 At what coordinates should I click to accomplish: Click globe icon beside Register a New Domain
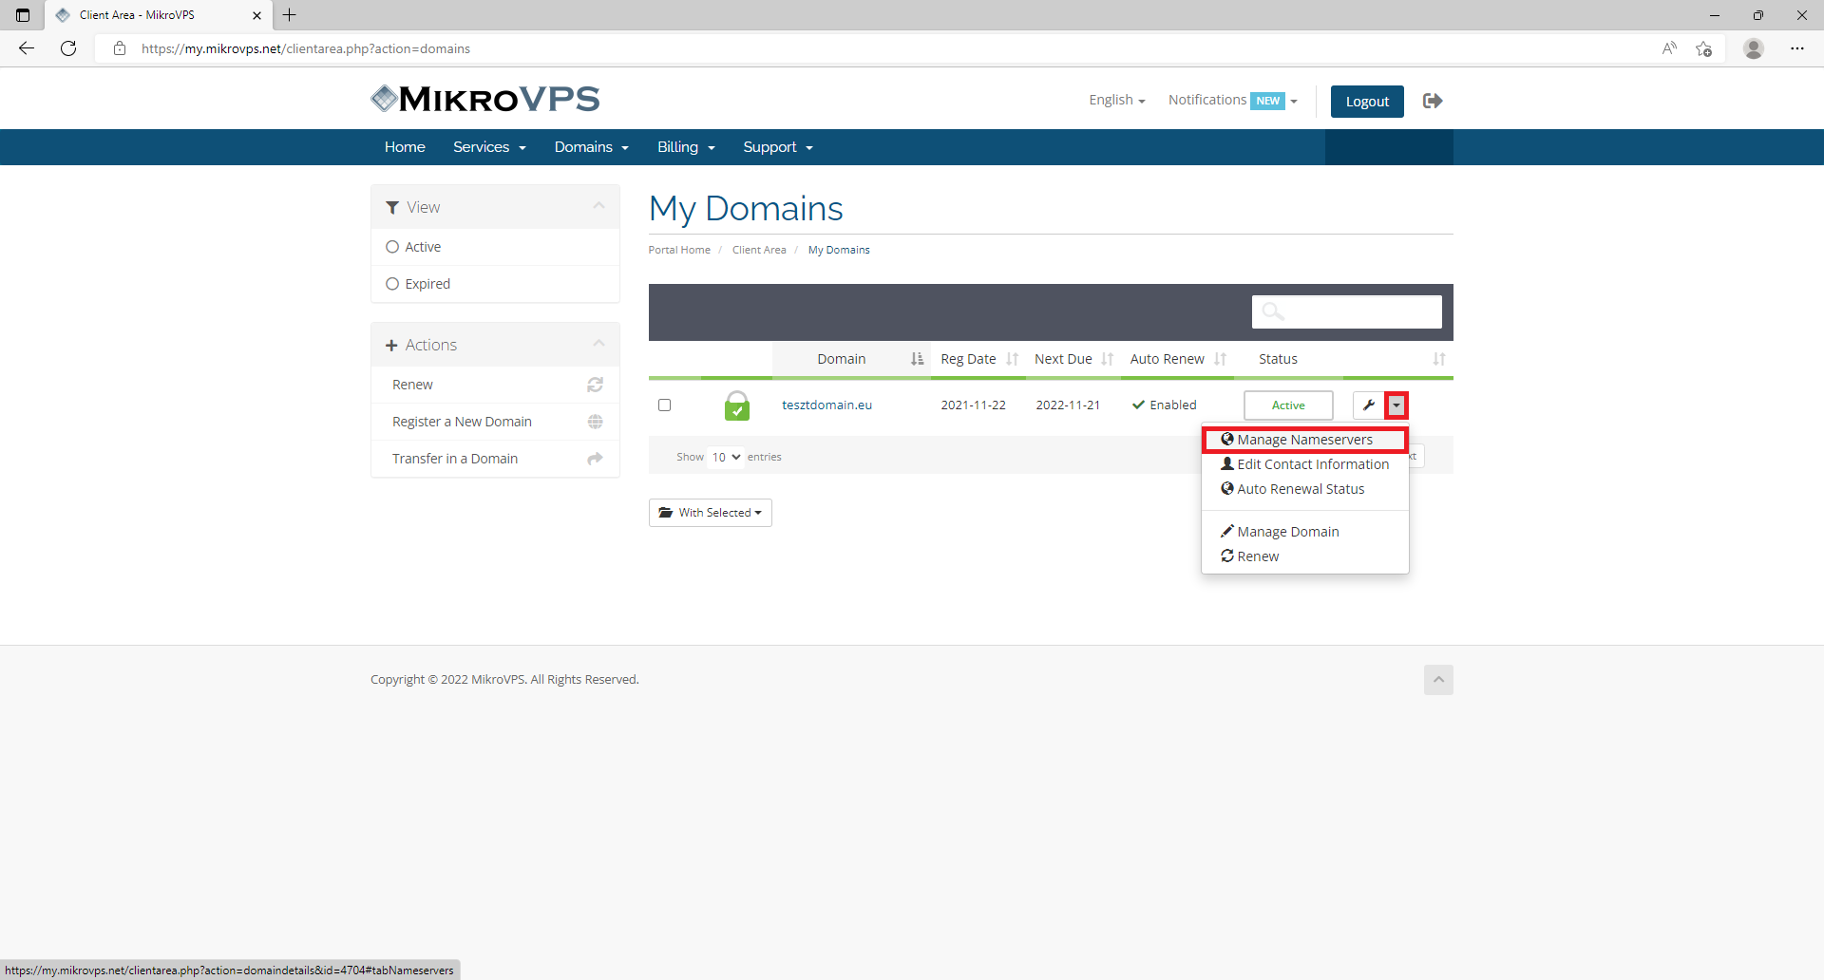pyautogui.click(x=595, y=422)
